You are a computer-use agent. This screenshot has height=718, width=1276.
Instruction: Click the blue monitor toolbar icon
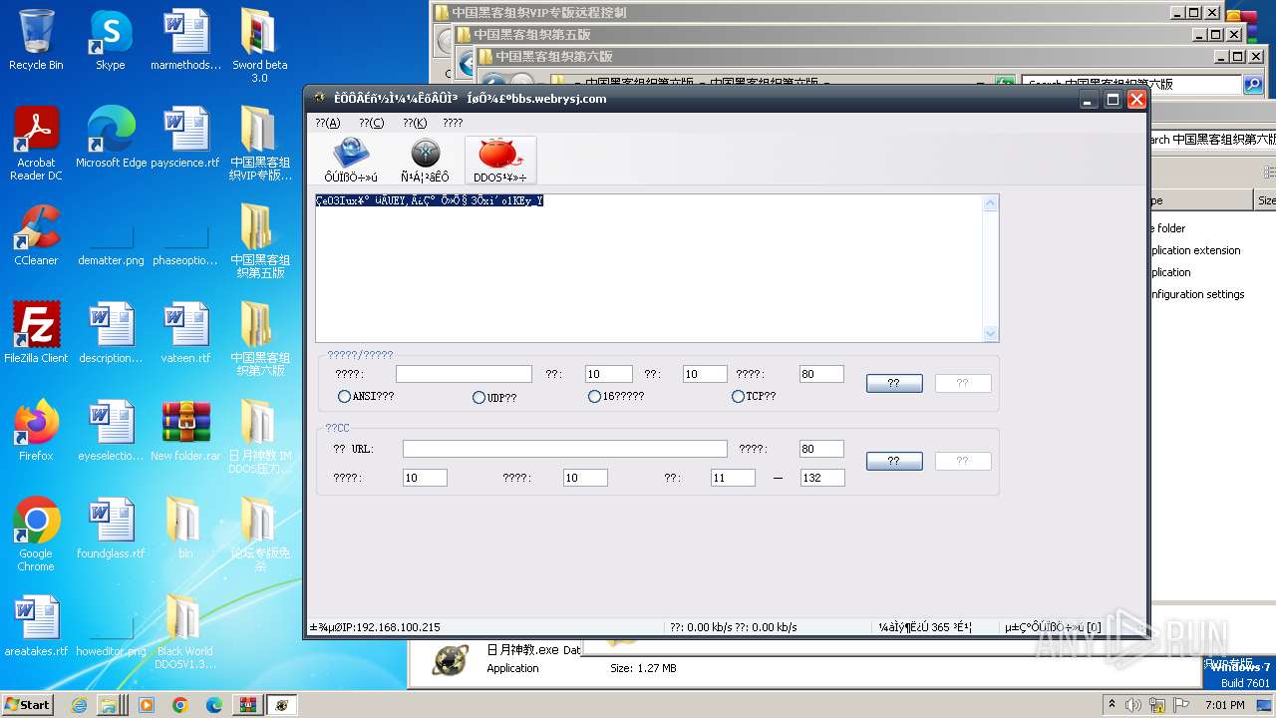(x=351, y=160)
